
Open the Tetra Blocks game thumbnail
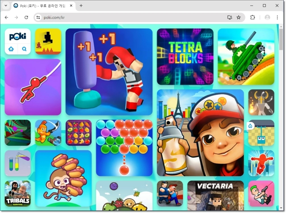185,57
